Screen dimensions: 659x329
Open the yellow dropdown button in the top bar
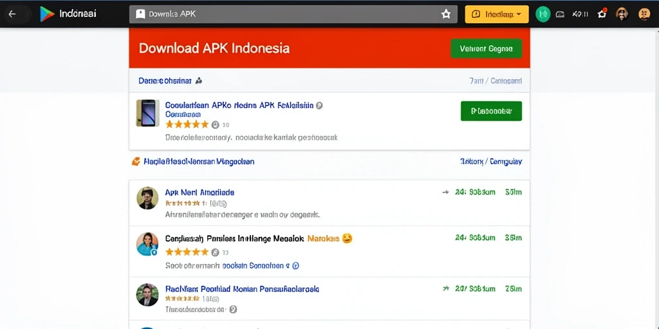[x=497, y=14]
